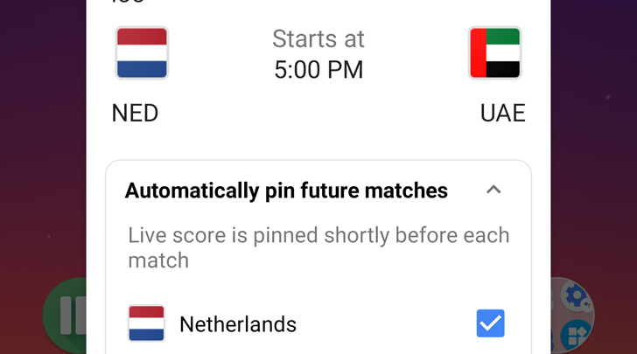Screen dimensions: 637x354
Task: Tap the Starts at label
Action: pyautogui.click(x=318, y=39)
